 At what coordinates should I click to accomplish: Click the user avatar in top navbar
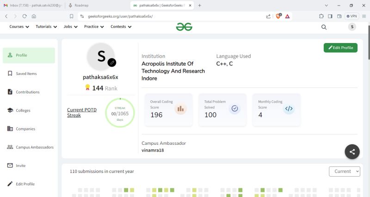coord(352,27)
